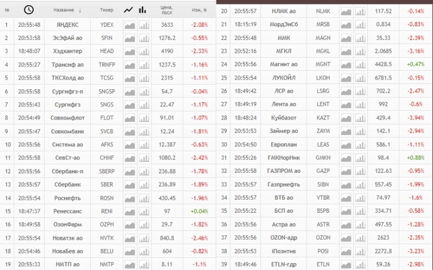
Task: Open area chart for Транснф ап
Action: 130,65
